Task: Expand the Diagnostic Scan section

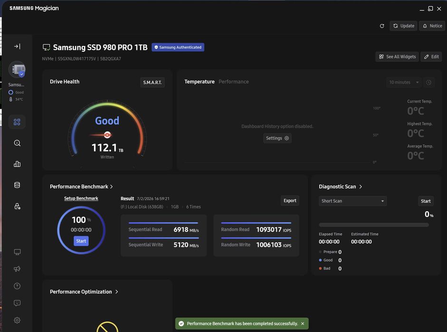Action: [341, 187]
